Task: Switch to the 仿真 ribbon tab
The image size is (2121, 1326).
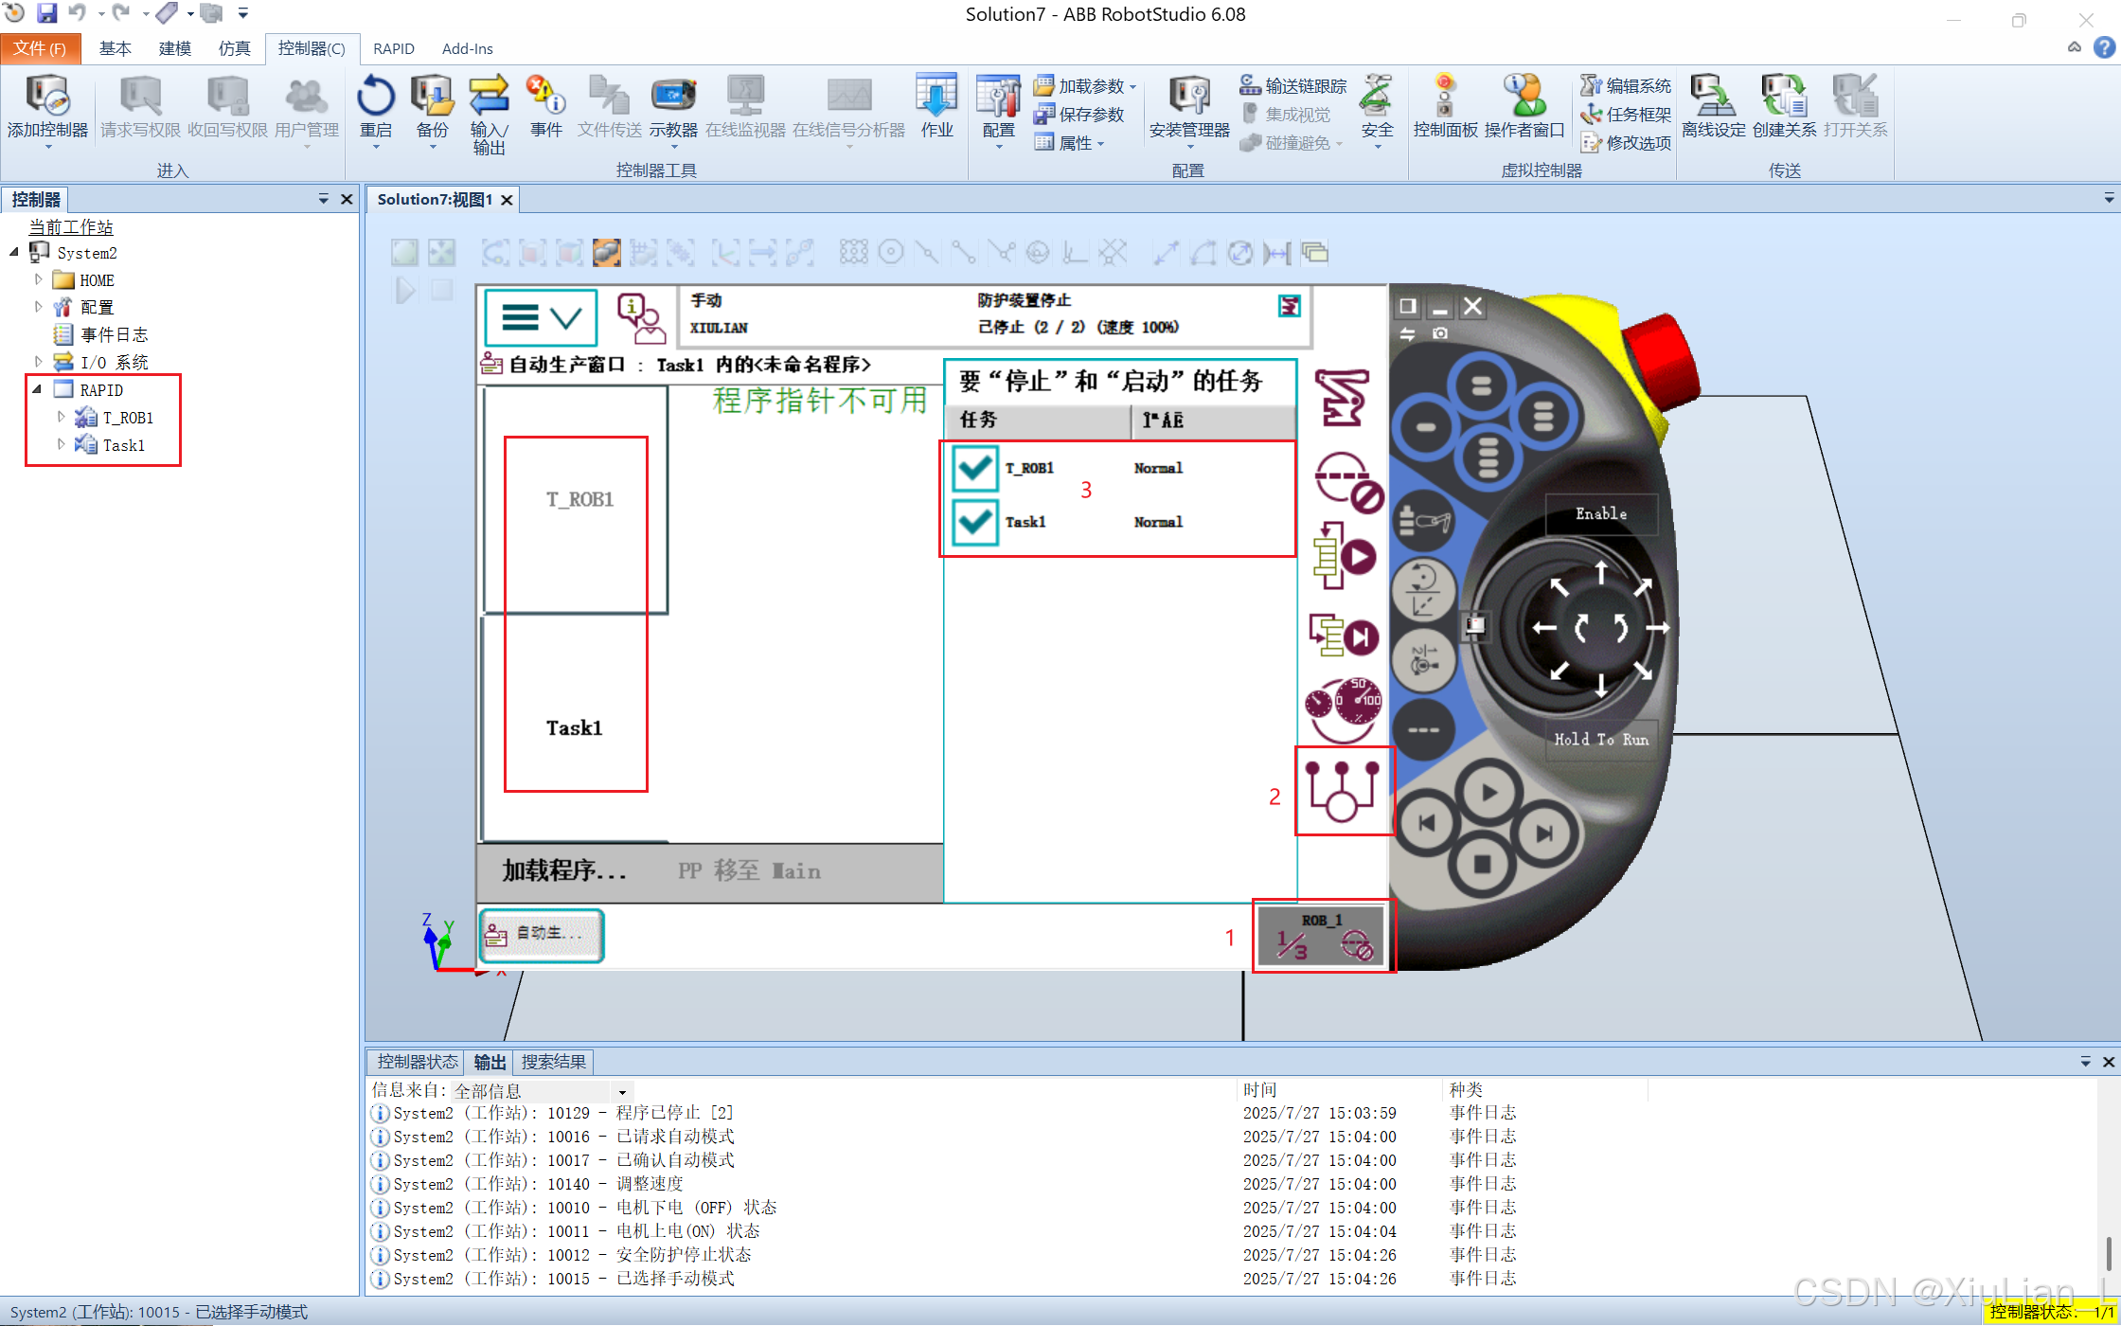Action: click(234, 48)
